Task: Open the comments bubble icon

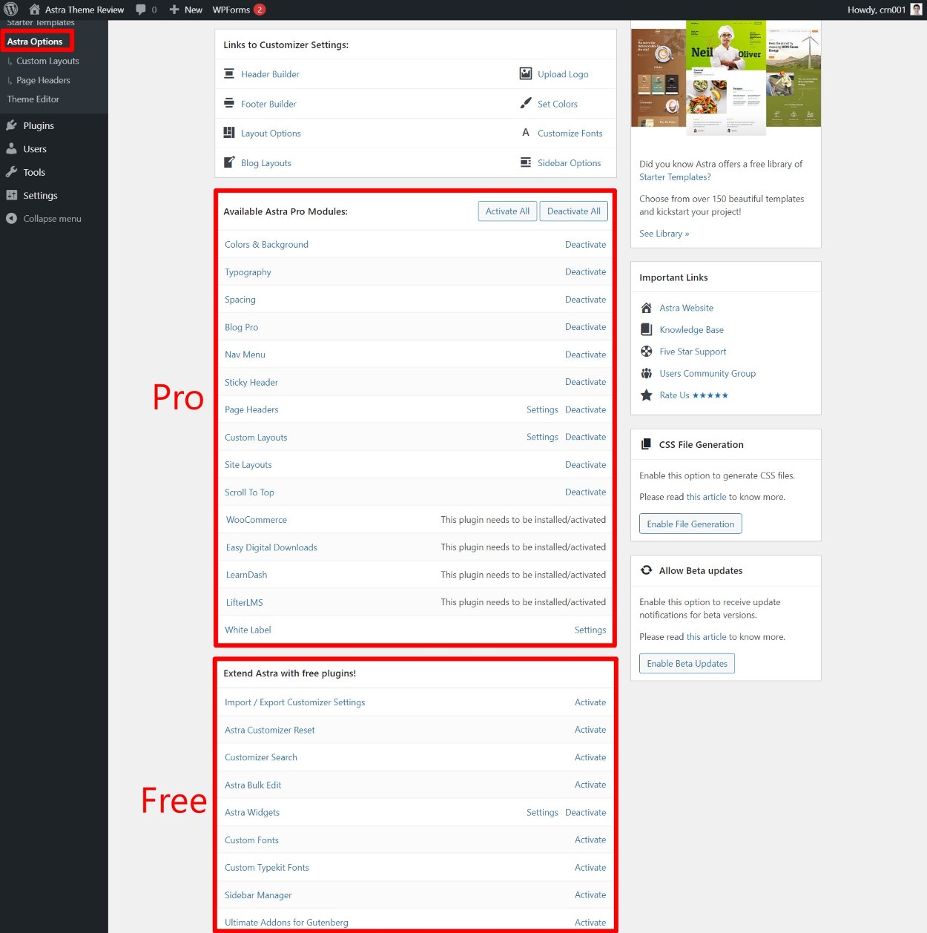Action: coord(141,10)
